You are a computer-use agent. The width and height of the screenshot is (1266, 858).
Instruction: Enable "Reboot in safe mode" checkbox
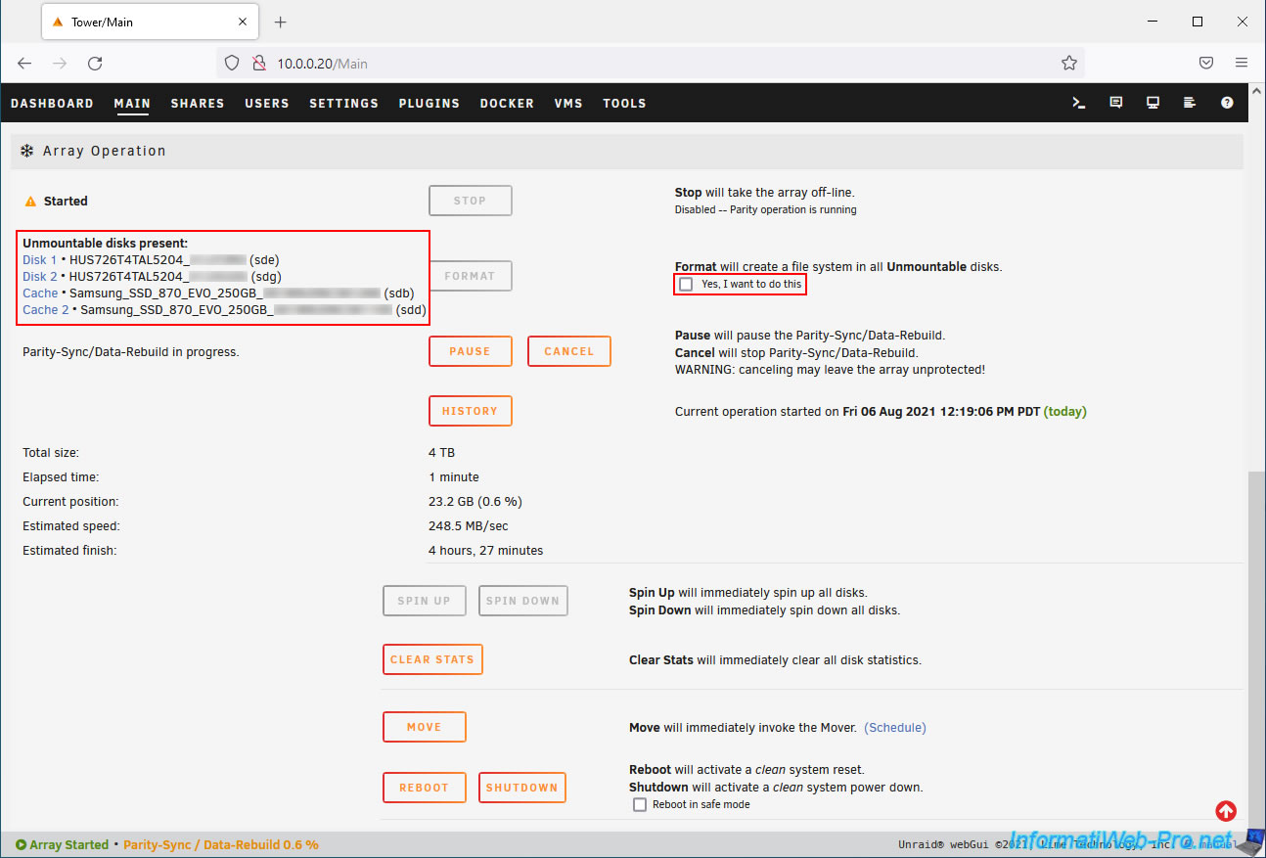point(640,804)
